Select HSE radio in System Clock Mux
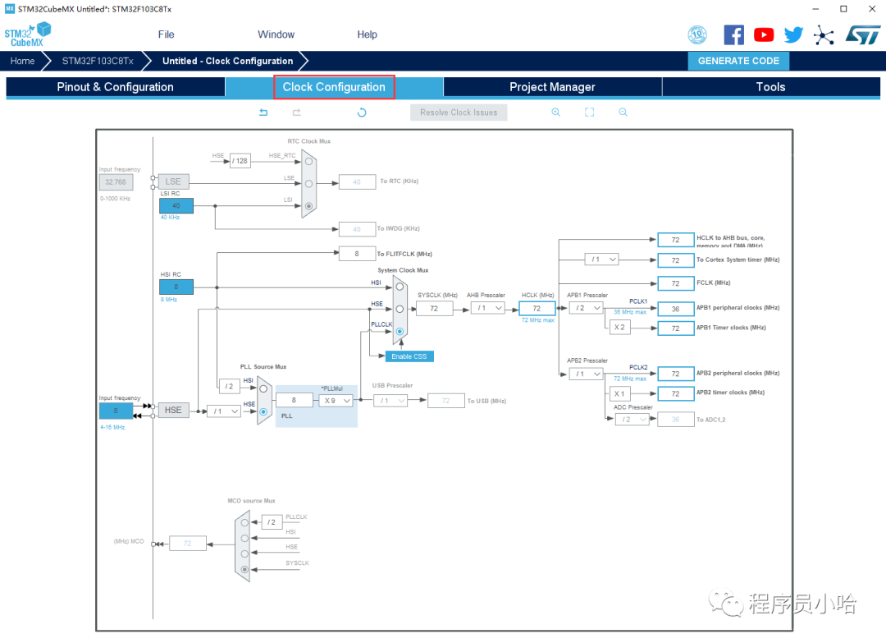The height and width of the screenshot is (643, 886). tap(400, 309)
